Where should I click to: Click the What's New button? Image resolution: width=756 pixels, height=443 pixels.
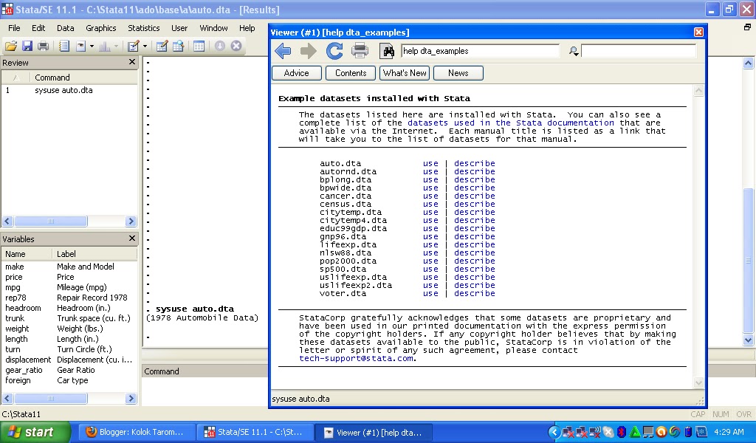pyautogui.click(x=405, y=73)
